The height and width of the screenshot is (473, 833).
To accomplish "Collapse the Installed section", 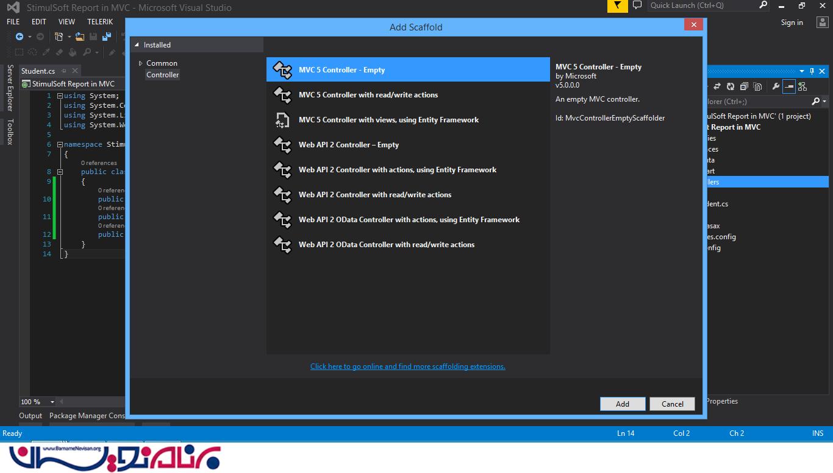I will tap(137, 45).
